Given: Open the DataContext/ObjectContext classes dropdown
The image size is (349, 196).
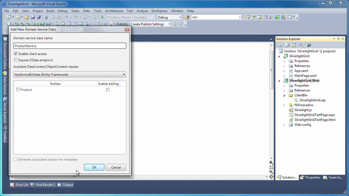Looking at the screenshot, I should coord(70,74).
